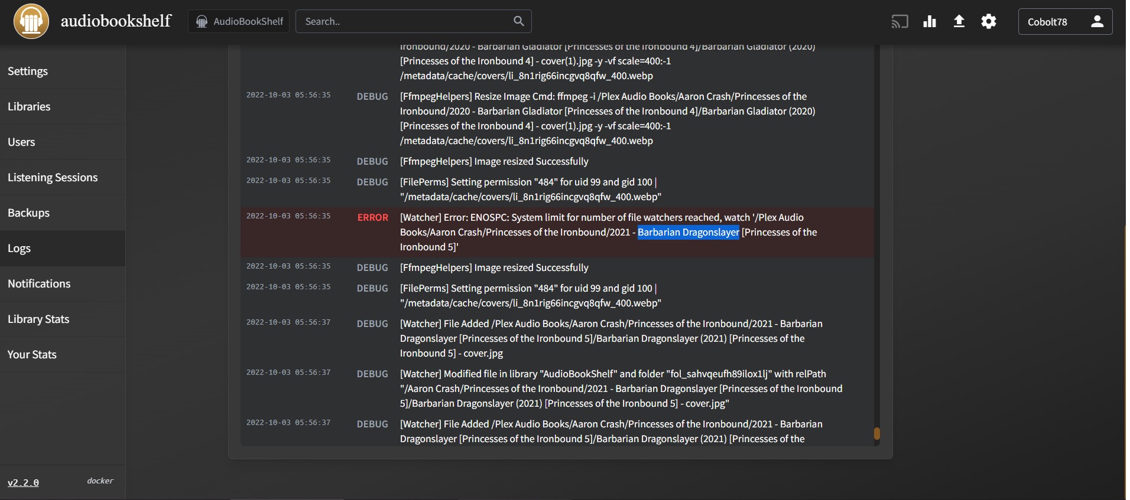Click the highlighted 'Barbarian Dragonslayer' text
Screen dimensions: 1130x500
pyautogui.click(x=688, y=232)
